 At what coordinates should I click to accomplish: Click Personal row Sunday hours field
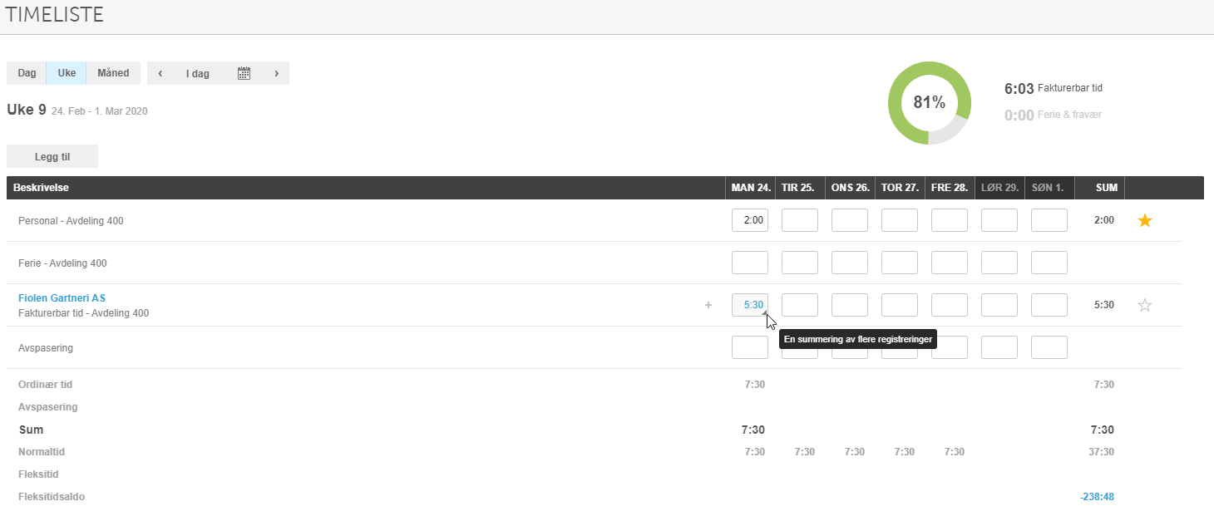[1049, 220]
